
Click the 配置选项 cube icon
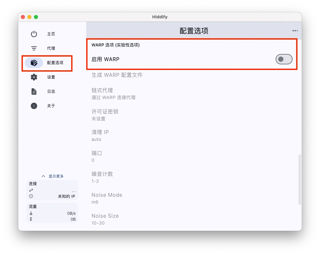click(x=34, y=63)
